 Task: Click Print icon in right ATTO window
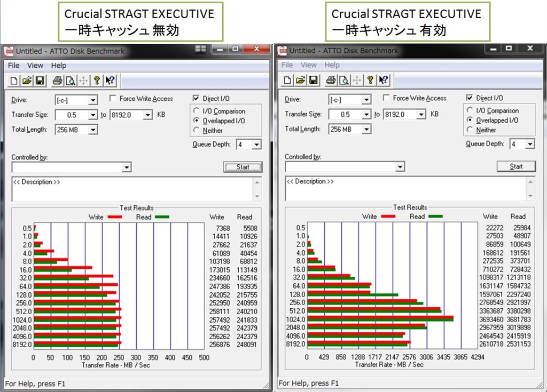331,80
